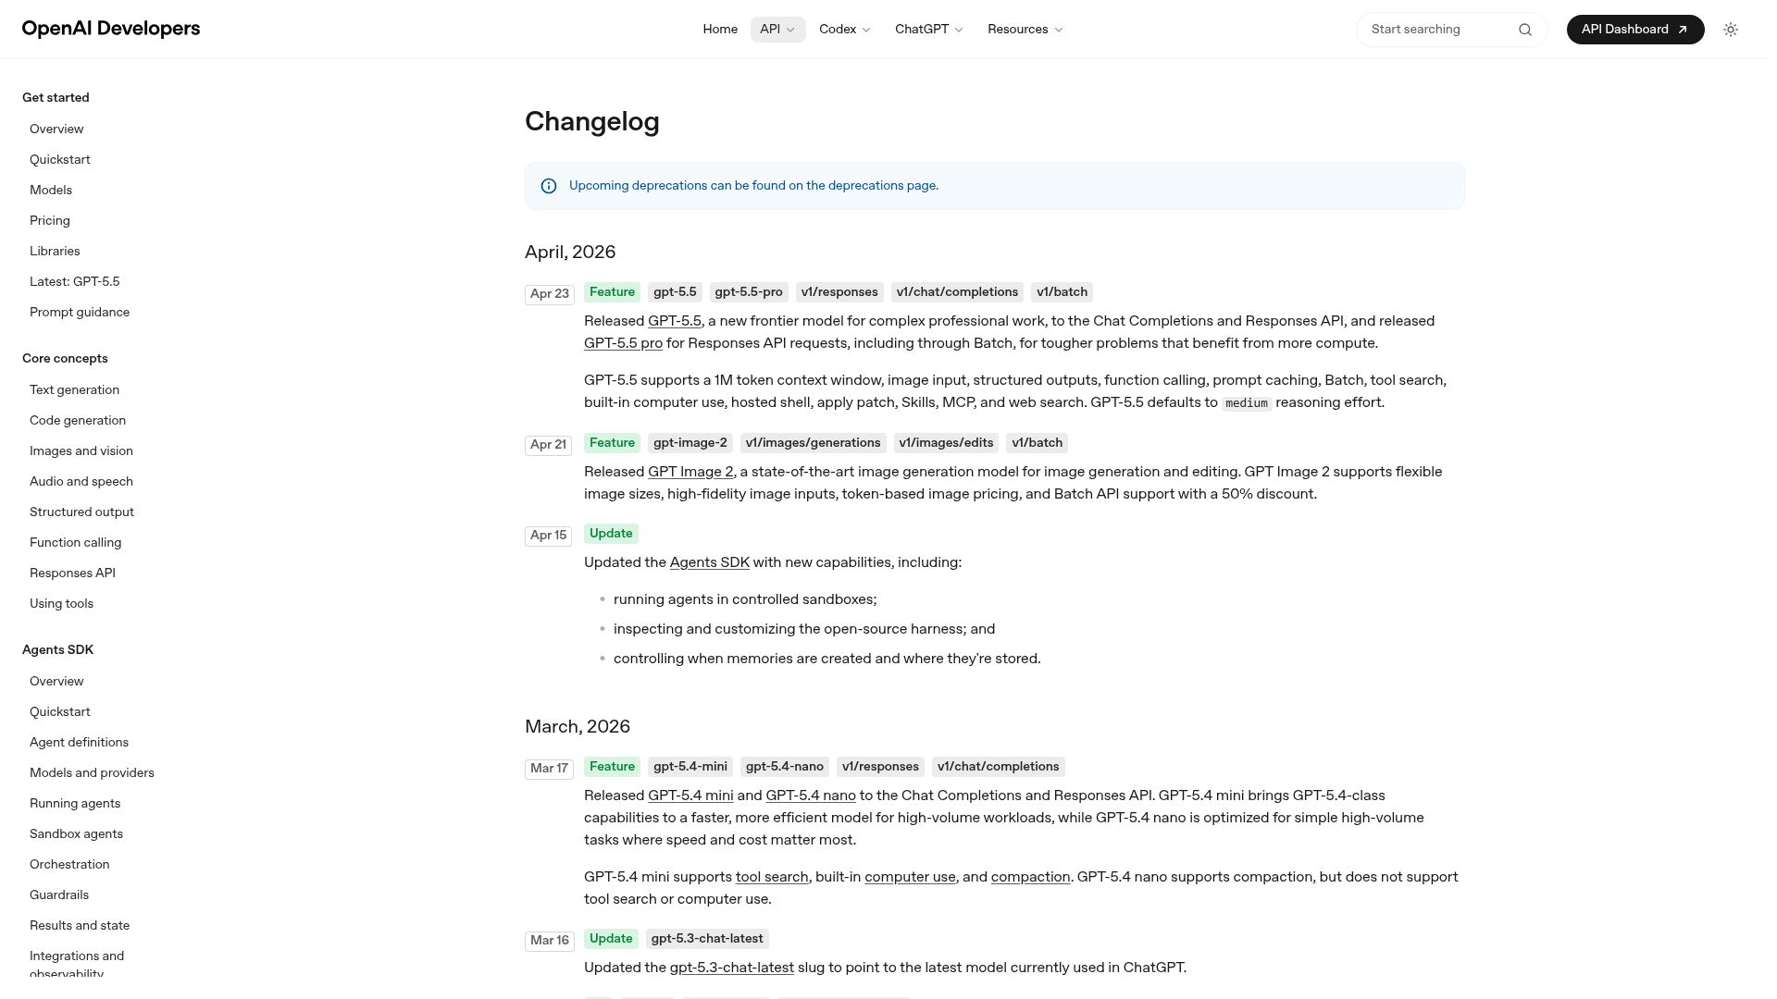Image resolution: width=1777 pixels, height=999 pixels.
Task: Open the compaction link
Action: coord(1030,877)
